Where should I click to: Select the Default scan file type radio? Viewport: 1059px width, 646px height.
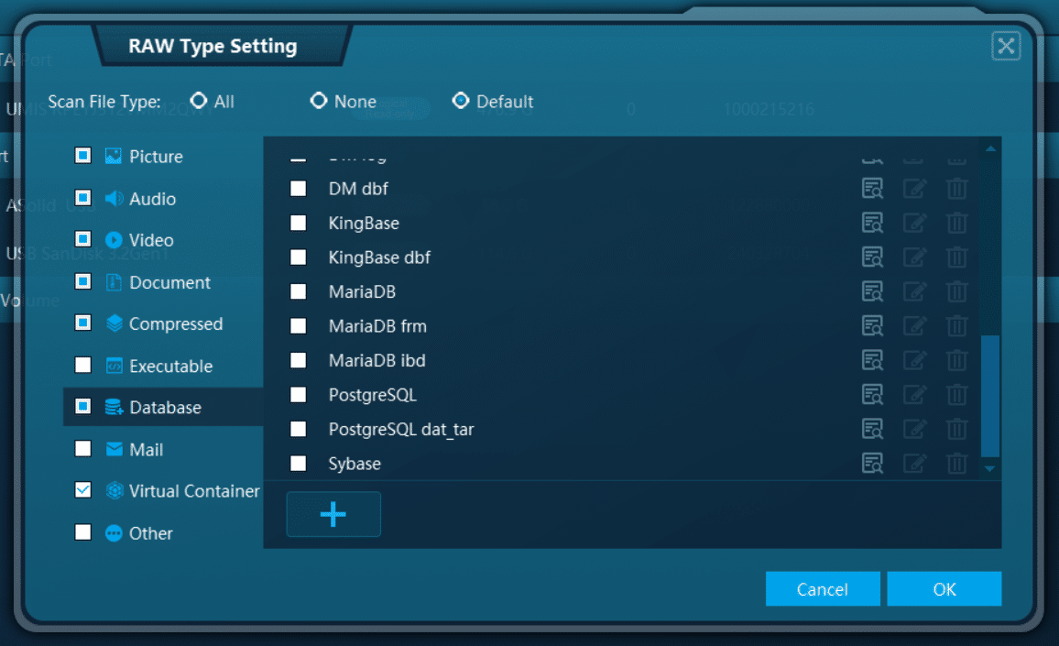[x=461, y=101]
